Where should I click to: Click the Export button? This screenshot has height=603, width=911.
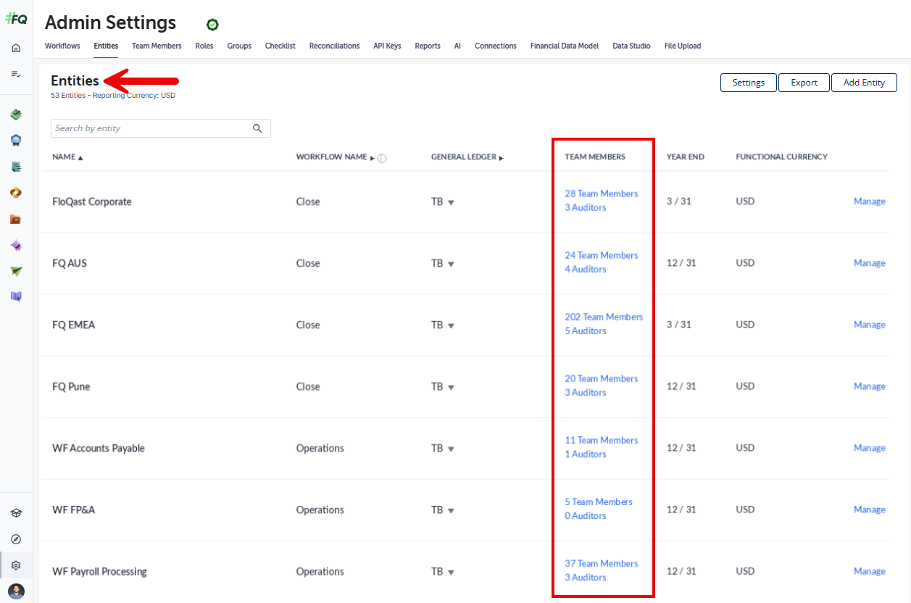[804, 83]
